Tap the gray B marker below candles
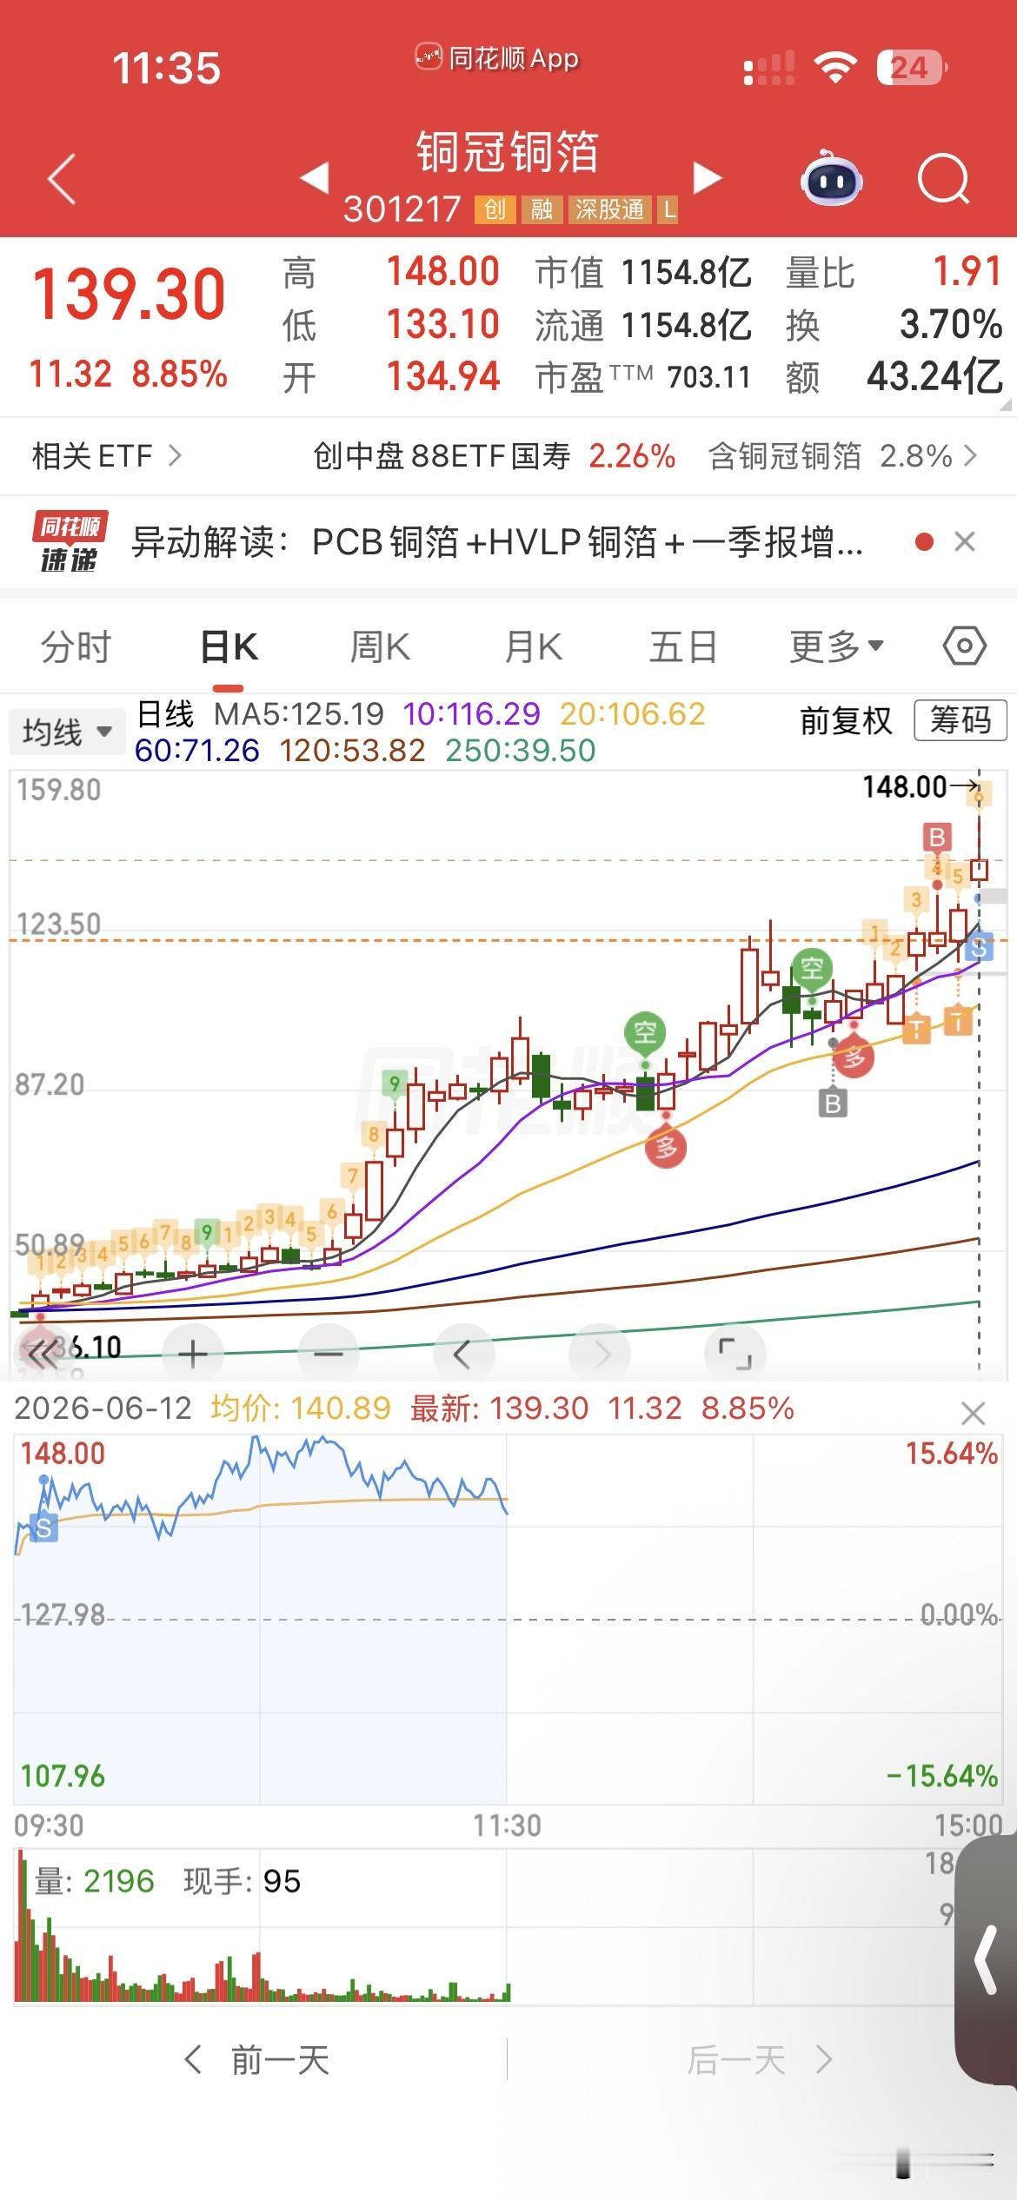The width and height of the screenshot is (1017, 2200). click(x=833, y=1104)
